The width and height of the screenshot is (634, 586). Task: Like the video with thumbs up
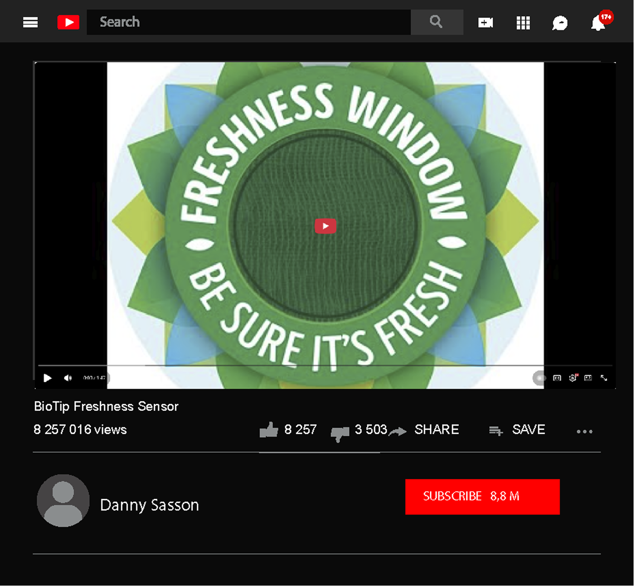point(269,430)
